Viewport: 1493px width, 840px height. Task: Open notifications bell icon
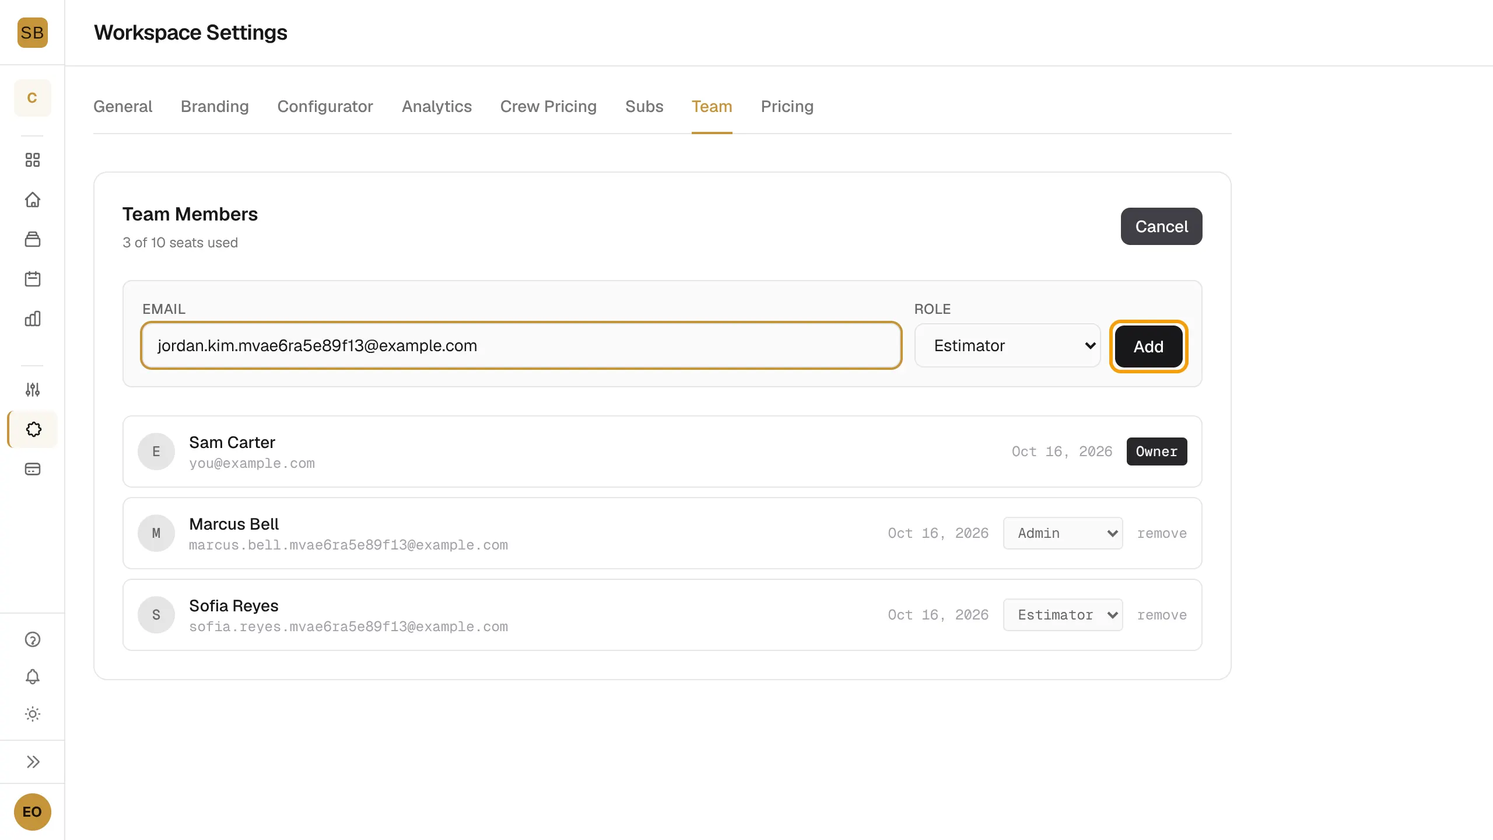[33, 677]
